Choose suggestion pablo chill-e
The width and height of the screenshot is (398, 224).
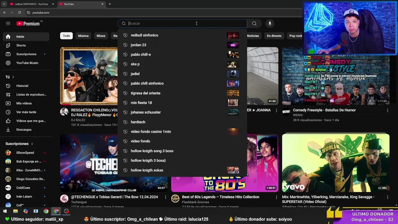tap(182, 54)
